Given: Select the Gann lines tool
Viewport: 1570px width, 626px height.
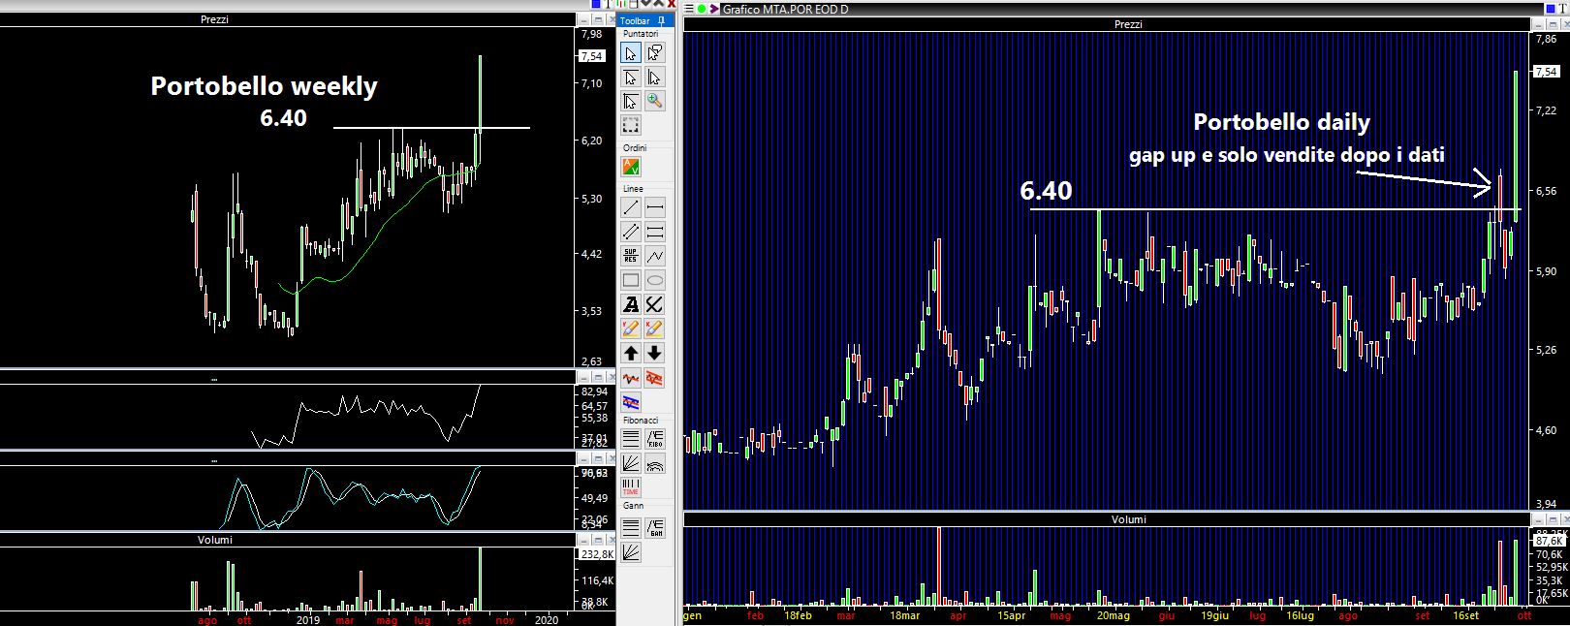Looking at the screenshot, I should 631,528.
